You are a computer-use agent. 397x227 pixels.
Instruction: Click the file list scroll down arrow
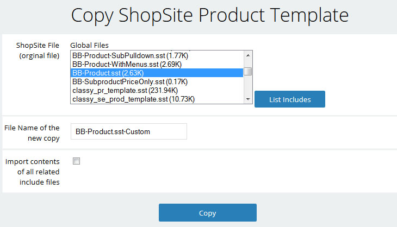248,99
